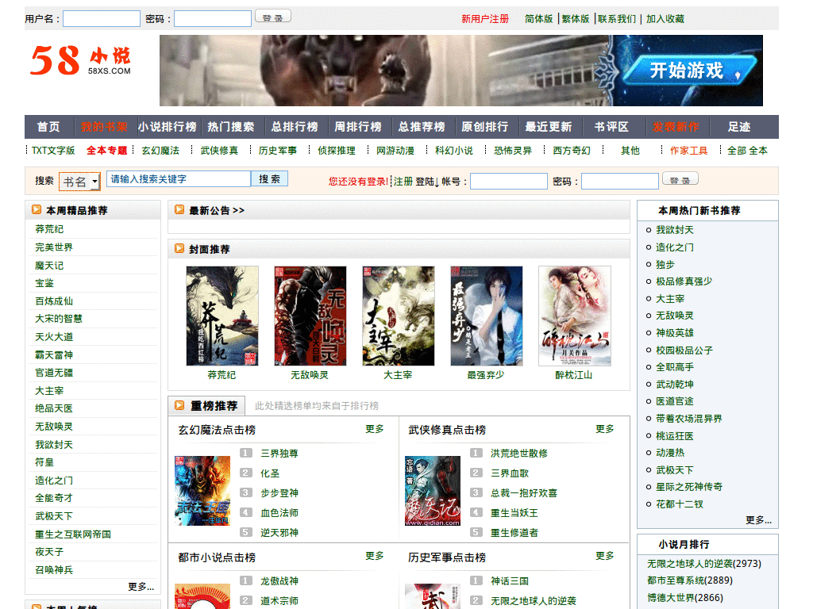Click 更多 beside 历史军事点击榜
This screenshot has height=609, width=813.
604,556
